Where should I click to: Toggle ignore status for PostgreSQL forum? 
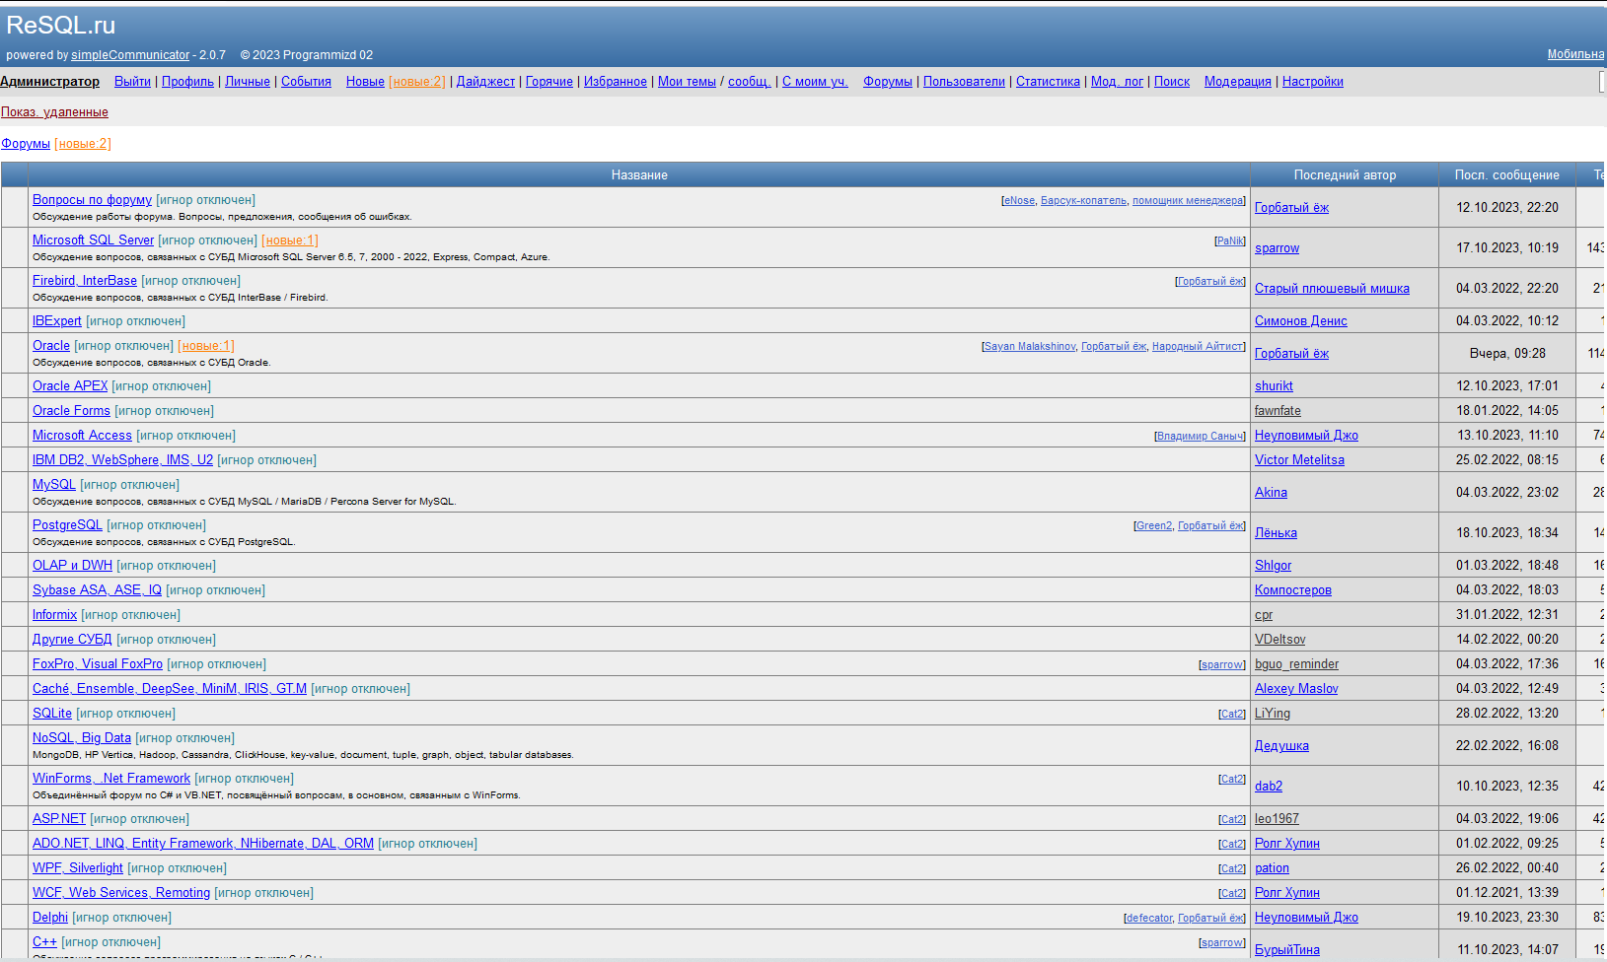[x=156, y=525]
